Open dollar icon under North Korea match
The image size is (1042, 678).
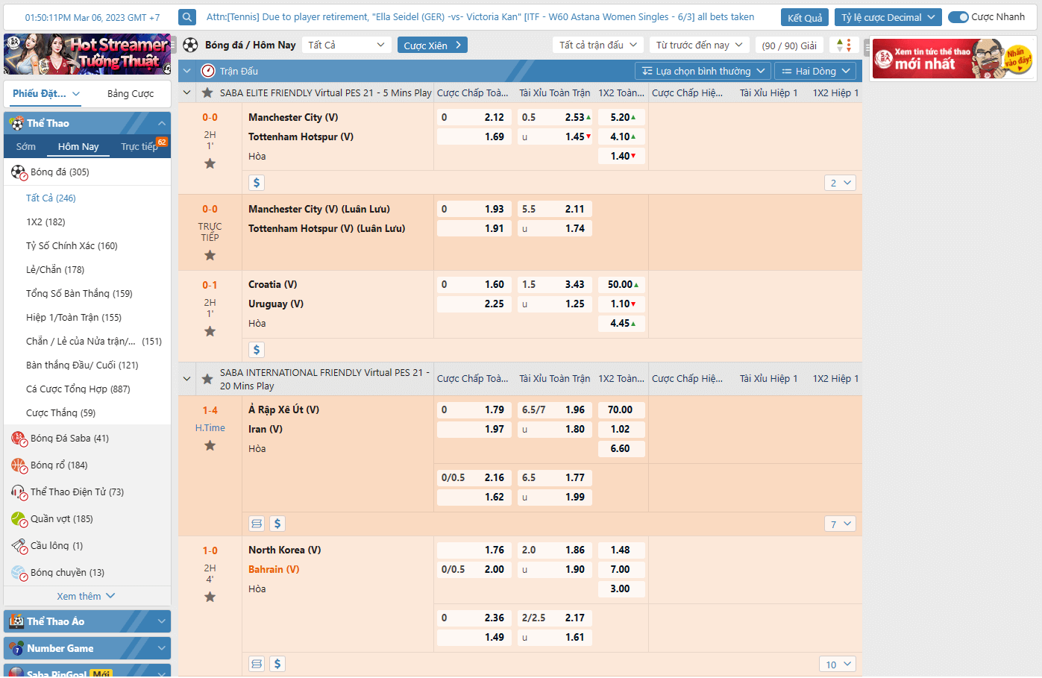coord(277,664)
